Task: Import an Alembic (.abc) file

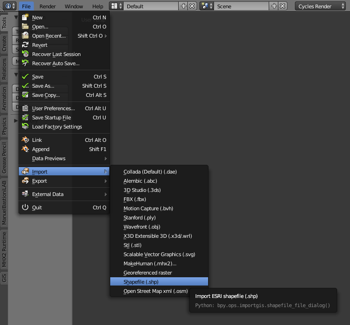Action: [159, 181]
